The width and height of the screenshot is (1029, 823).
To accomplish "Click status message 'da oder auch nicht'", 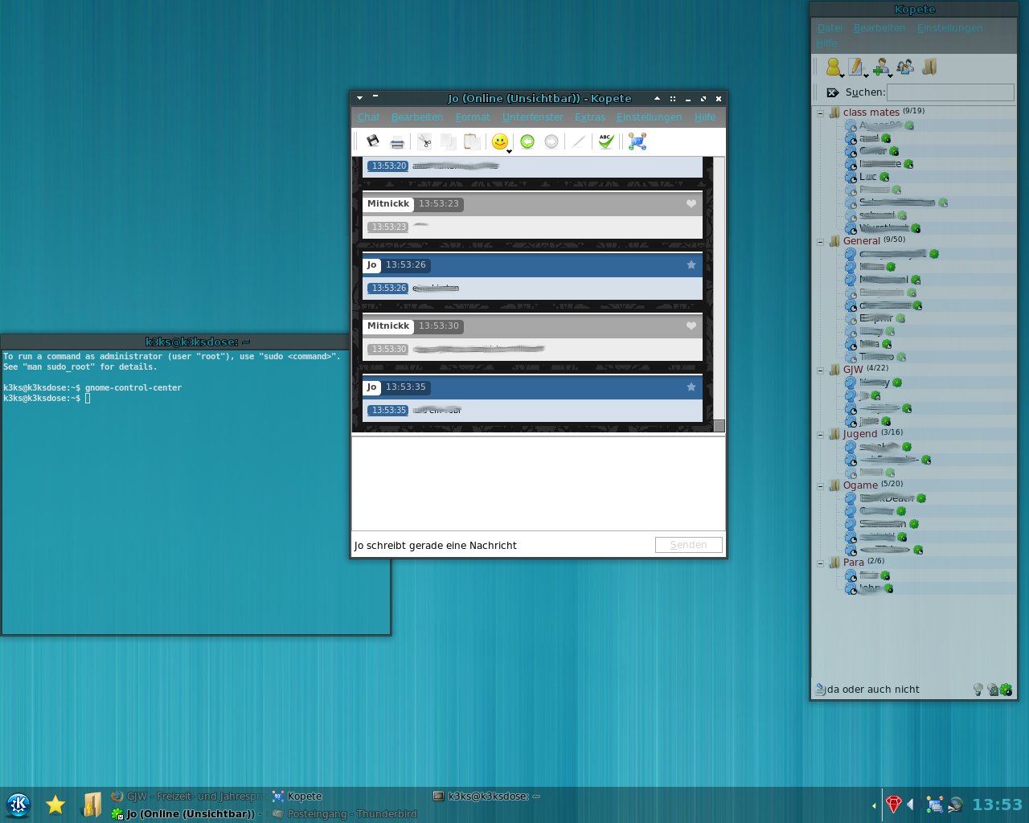I will pyautogui.click(x=873, y=690).
